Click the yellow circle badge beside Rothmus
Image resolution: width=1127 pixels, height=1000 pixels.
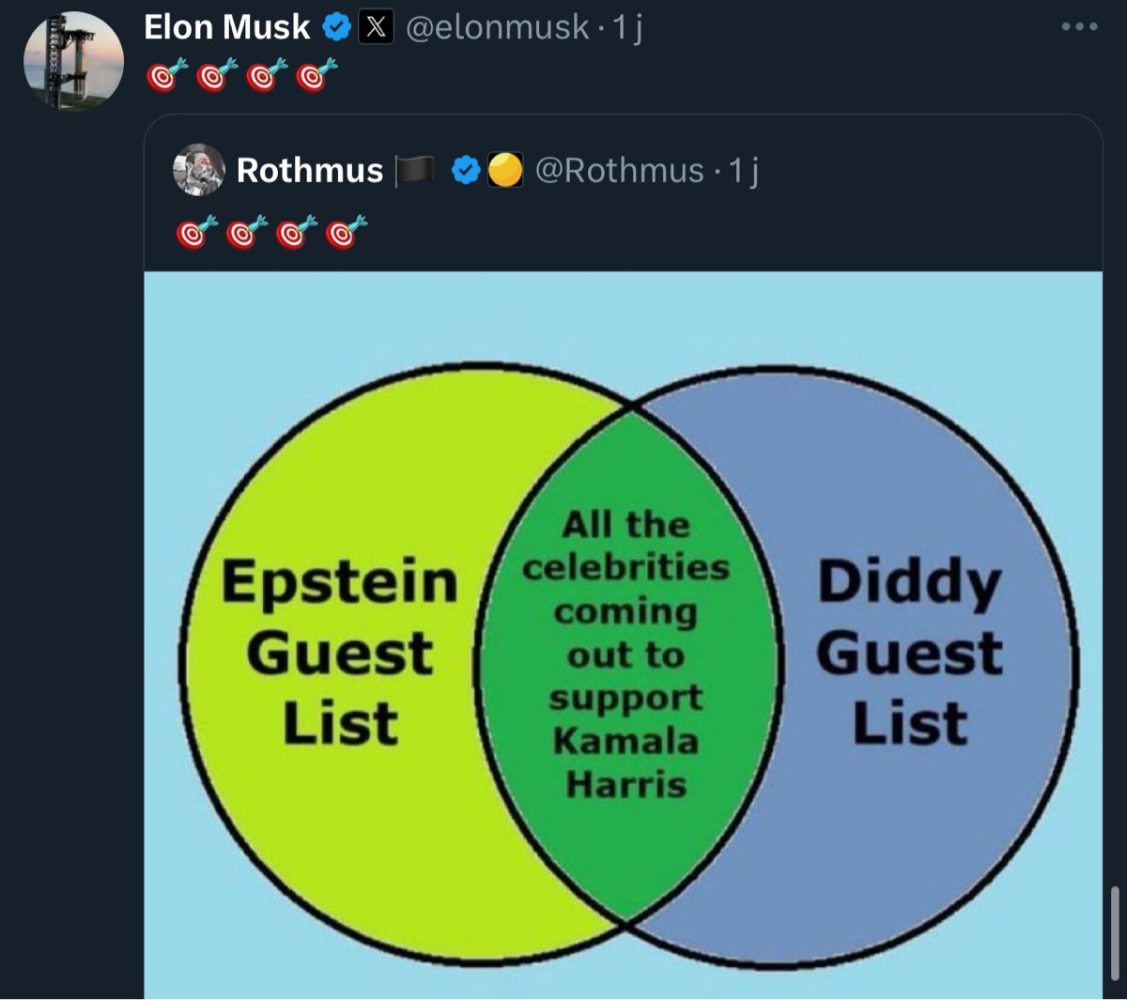(x=505, y=170)
